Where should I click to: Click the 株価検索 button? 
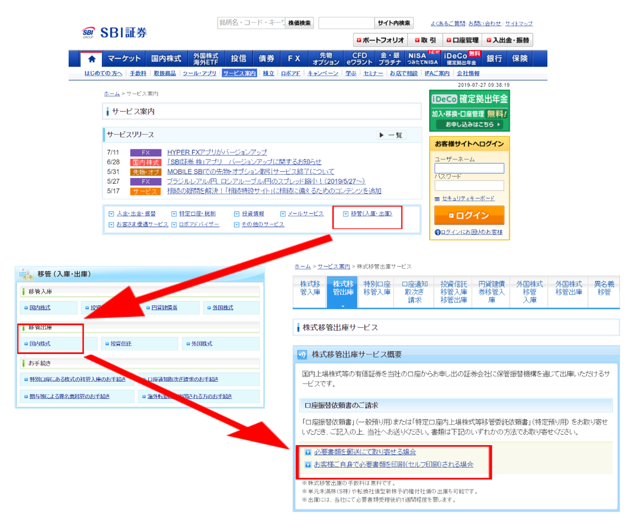[299, 23]
